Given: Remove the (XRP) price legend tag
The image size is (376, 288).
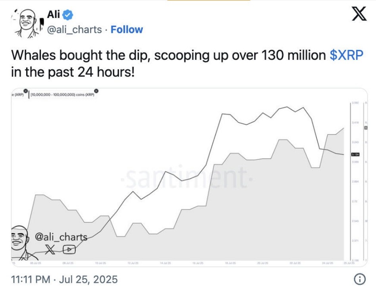Looking at the screenshot, I should pyautogui.click(x=26, y=90).
